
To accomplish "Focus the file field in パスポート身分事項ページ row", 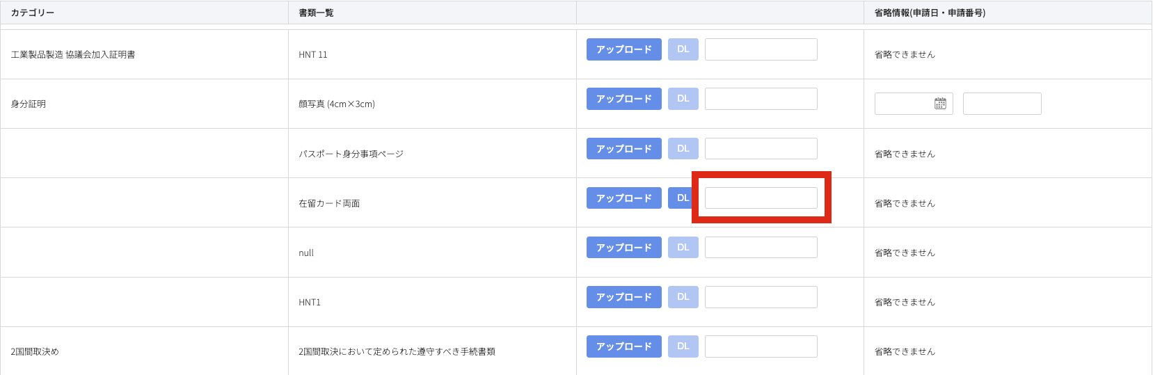I will coord(761,149).
